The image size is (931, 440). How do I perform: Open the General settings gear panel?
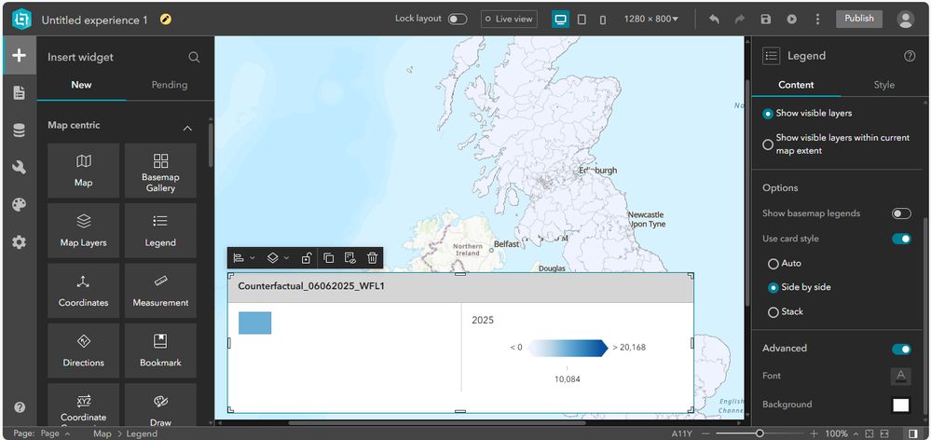(19, 242)
